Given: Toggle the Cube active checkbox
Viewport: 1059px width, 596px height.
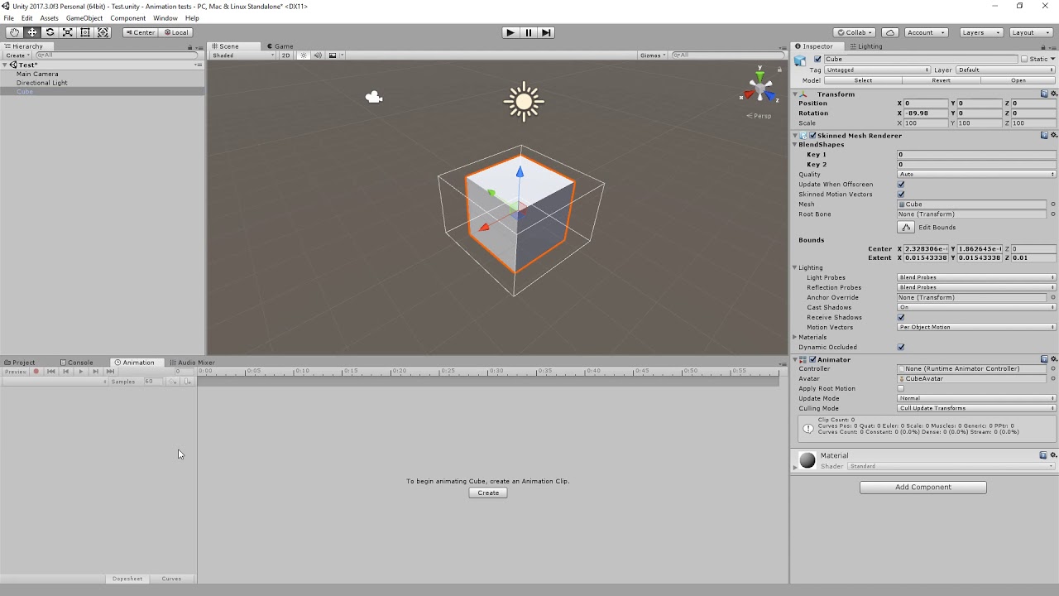Looking at the screenshot, I should (x=818, y=60).
